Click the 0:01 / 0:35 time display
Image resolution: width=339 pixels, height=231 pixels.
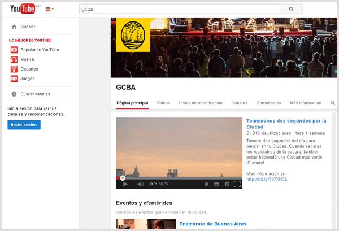pos(159,184)
